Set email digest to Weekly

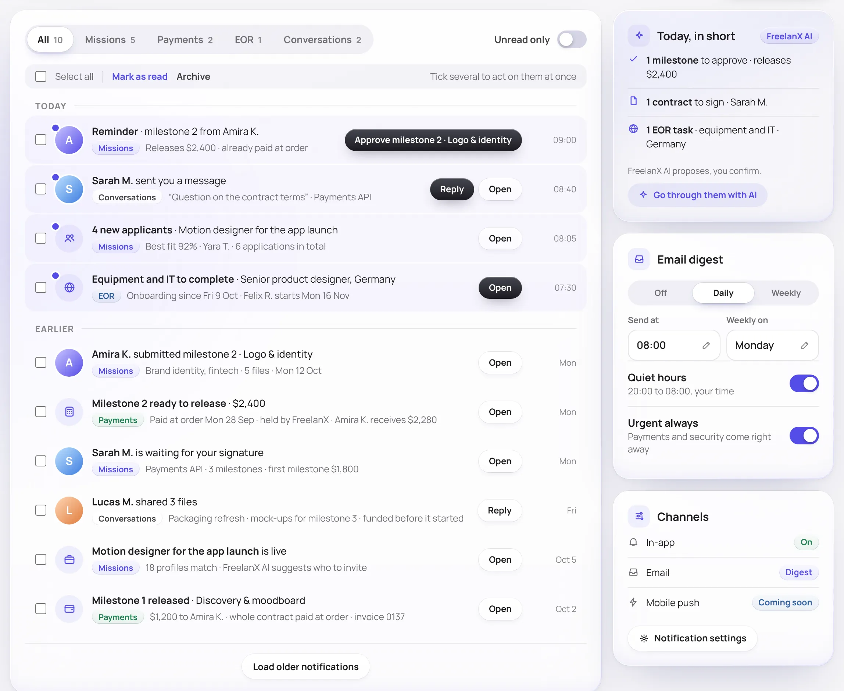click(786, 293)
